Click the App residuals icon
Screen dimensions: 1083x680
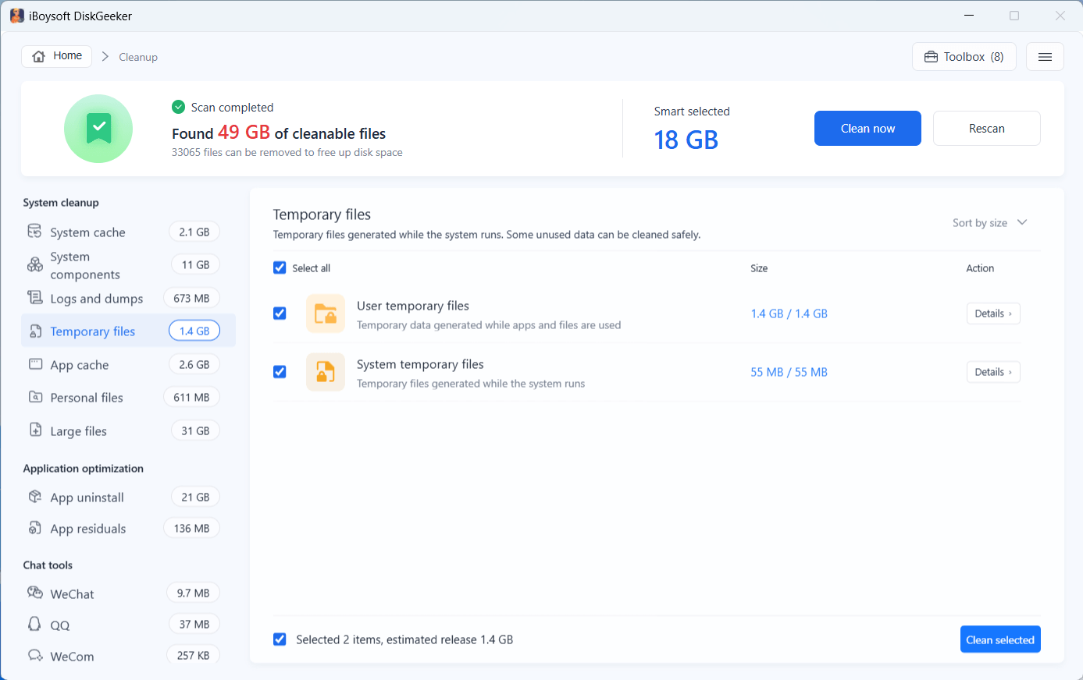click(35, 528)
